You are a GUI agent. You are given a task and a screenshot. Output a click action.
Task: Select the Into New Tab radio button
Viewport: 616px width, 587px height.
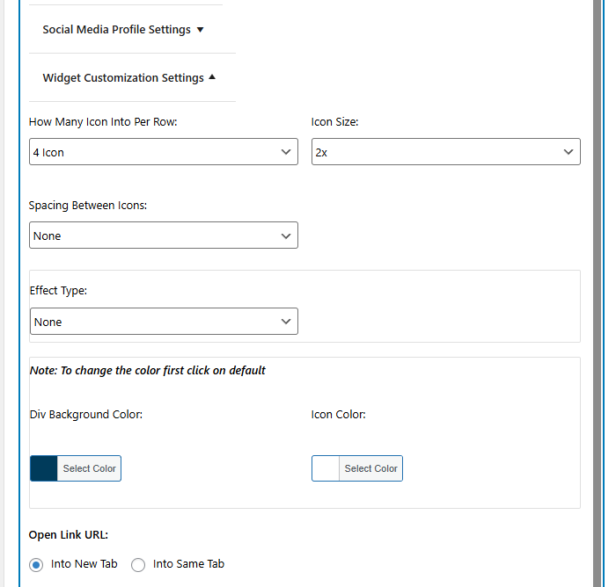[x=36, y=565]
